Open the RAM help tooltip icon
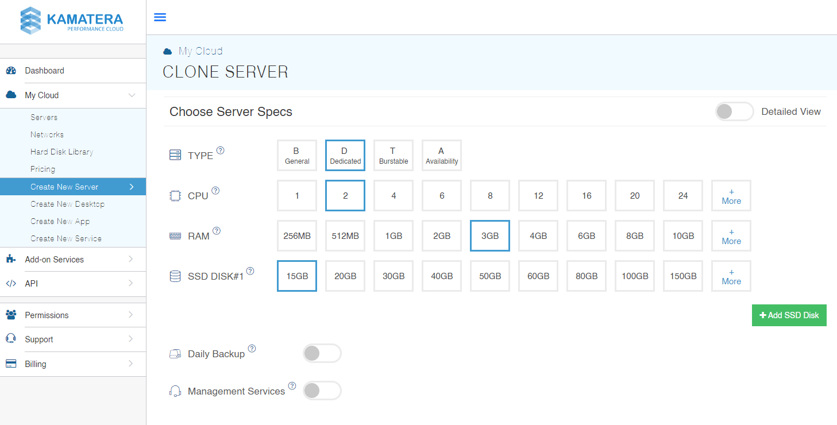This screenshot has height=425, width=837. 217,231
